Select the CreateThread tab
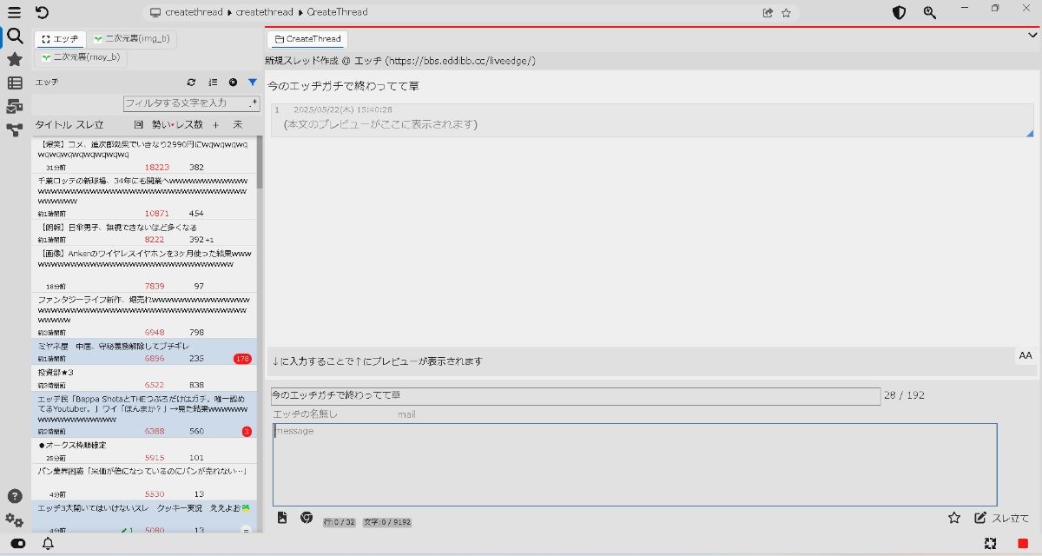The width and height of the screenshot is (1042, 556). [307, 39]
